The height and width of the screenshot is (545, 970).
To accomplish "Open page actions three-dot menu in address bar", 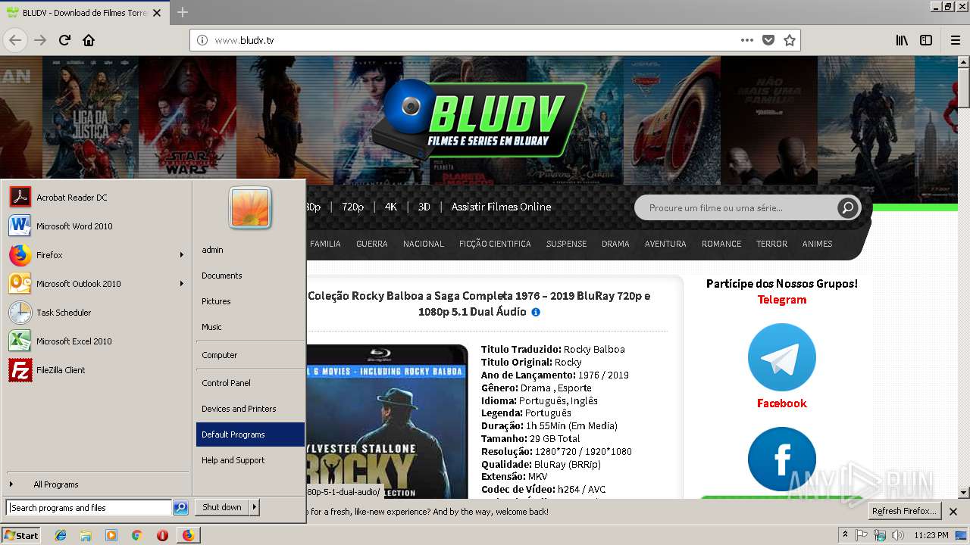I will coord(747,40).
